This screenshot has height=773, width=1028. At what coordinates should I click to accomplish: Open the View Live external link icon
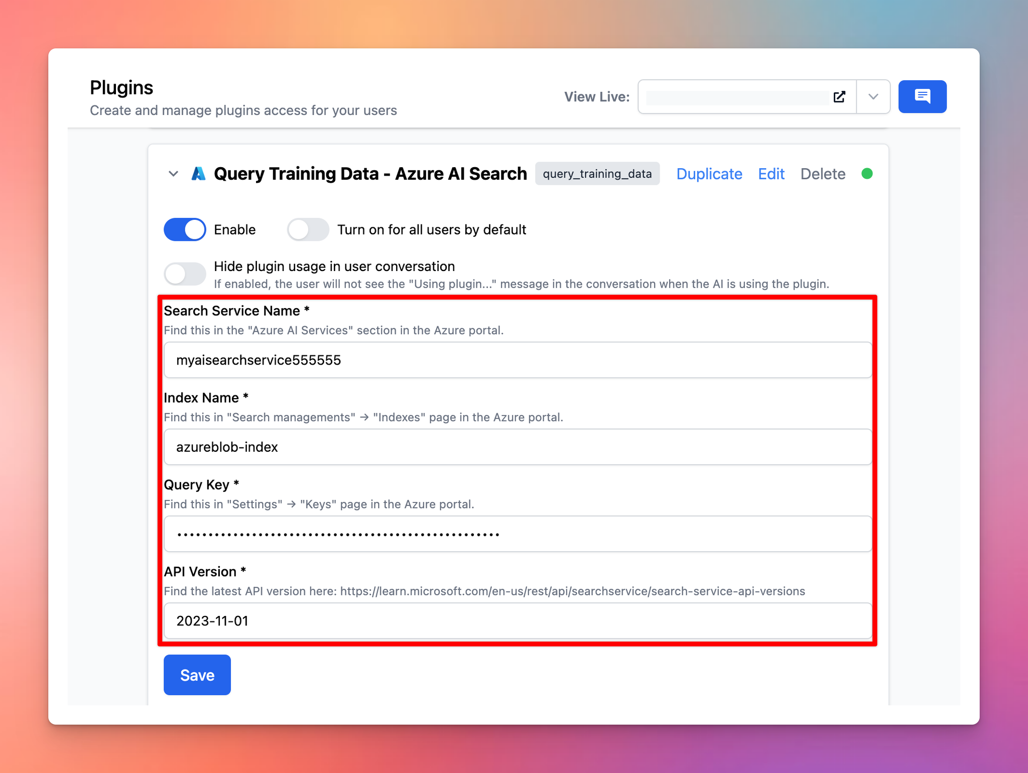tap(839, 96)
